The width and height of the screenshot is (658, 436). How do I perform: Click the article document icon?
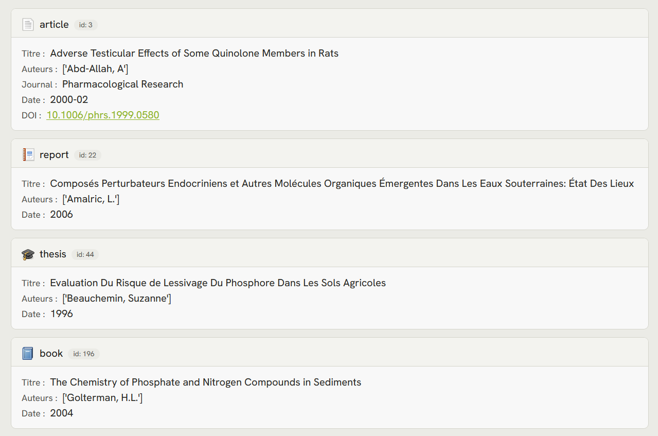(28, 25)
